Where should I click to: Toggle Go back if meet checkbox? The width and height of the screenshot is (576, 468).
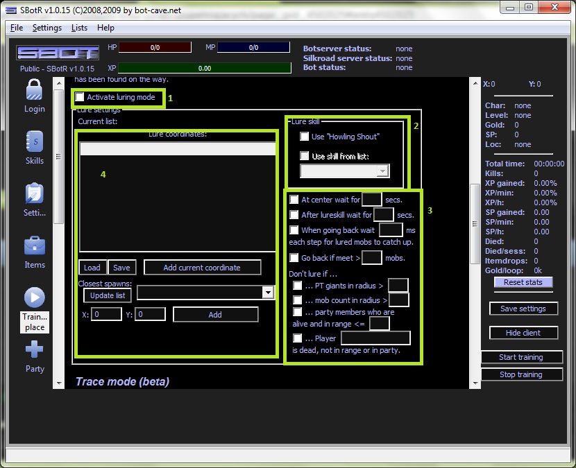(x=294, y=258)
